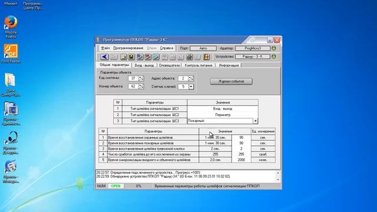Viewport: 377px width, 212px height.
Task: Click the green OPEN status bar indicator
Action: pos(115,186)
